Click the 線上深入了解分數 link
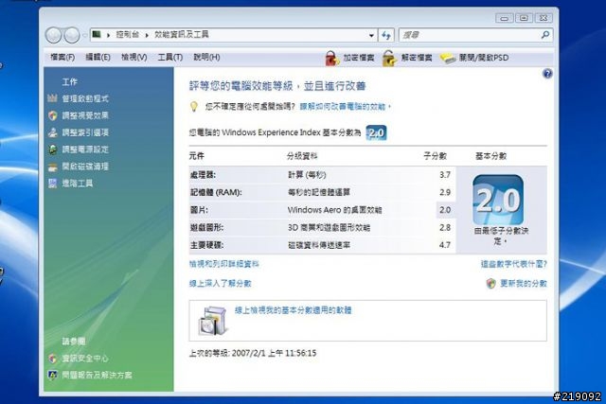The height and width of the screenshot is (404, 606). coord(220,284)
